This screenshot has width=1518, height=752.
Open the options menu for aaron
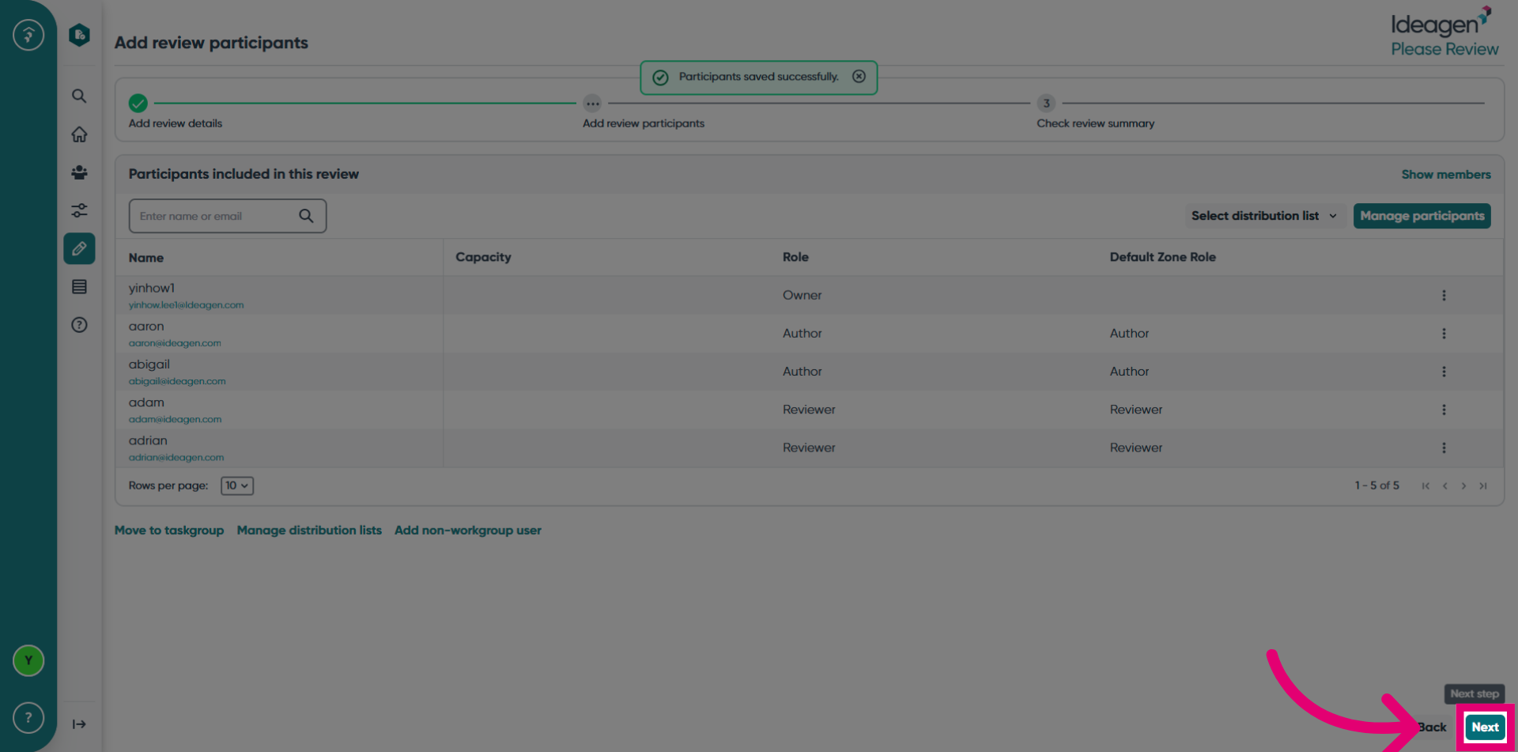[x=1444, y=334]
